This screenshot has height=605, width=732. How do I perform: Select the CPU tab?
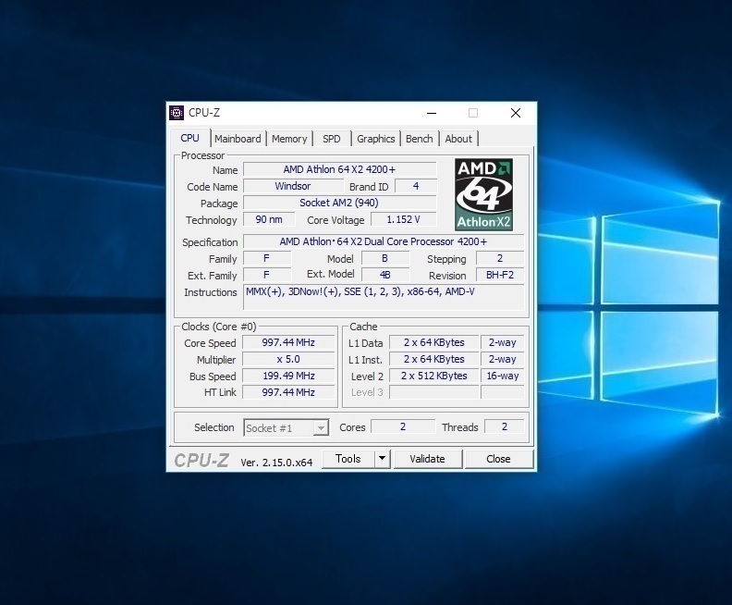[x=189, y=138]
